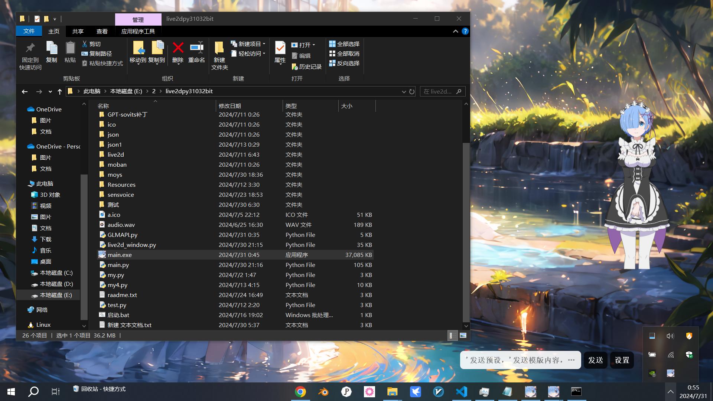This screenshot has height=401, width=713.
Task: Select the live2d_window.py file
Action: [235, 245]
